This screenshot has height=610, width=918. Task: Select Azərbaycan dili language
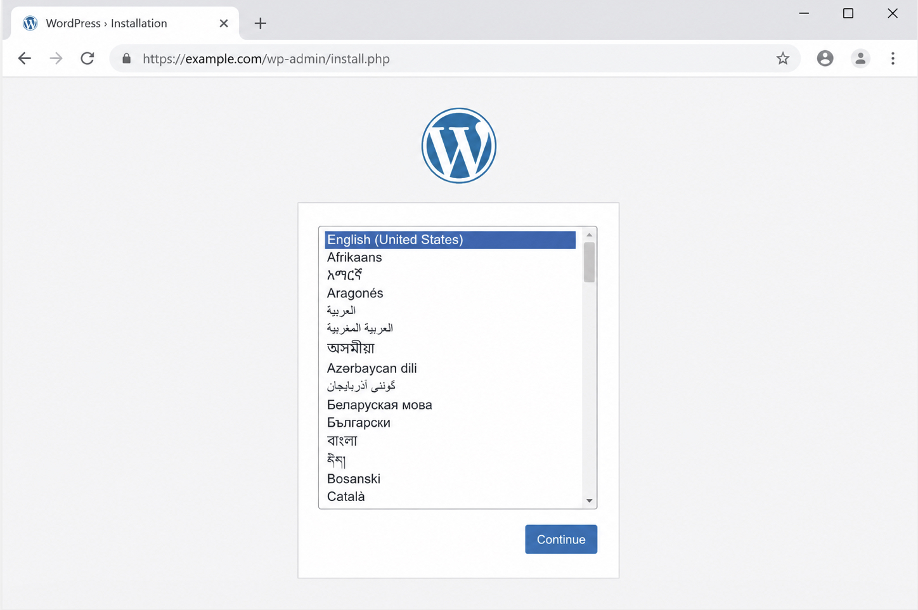tap(450, 368)
